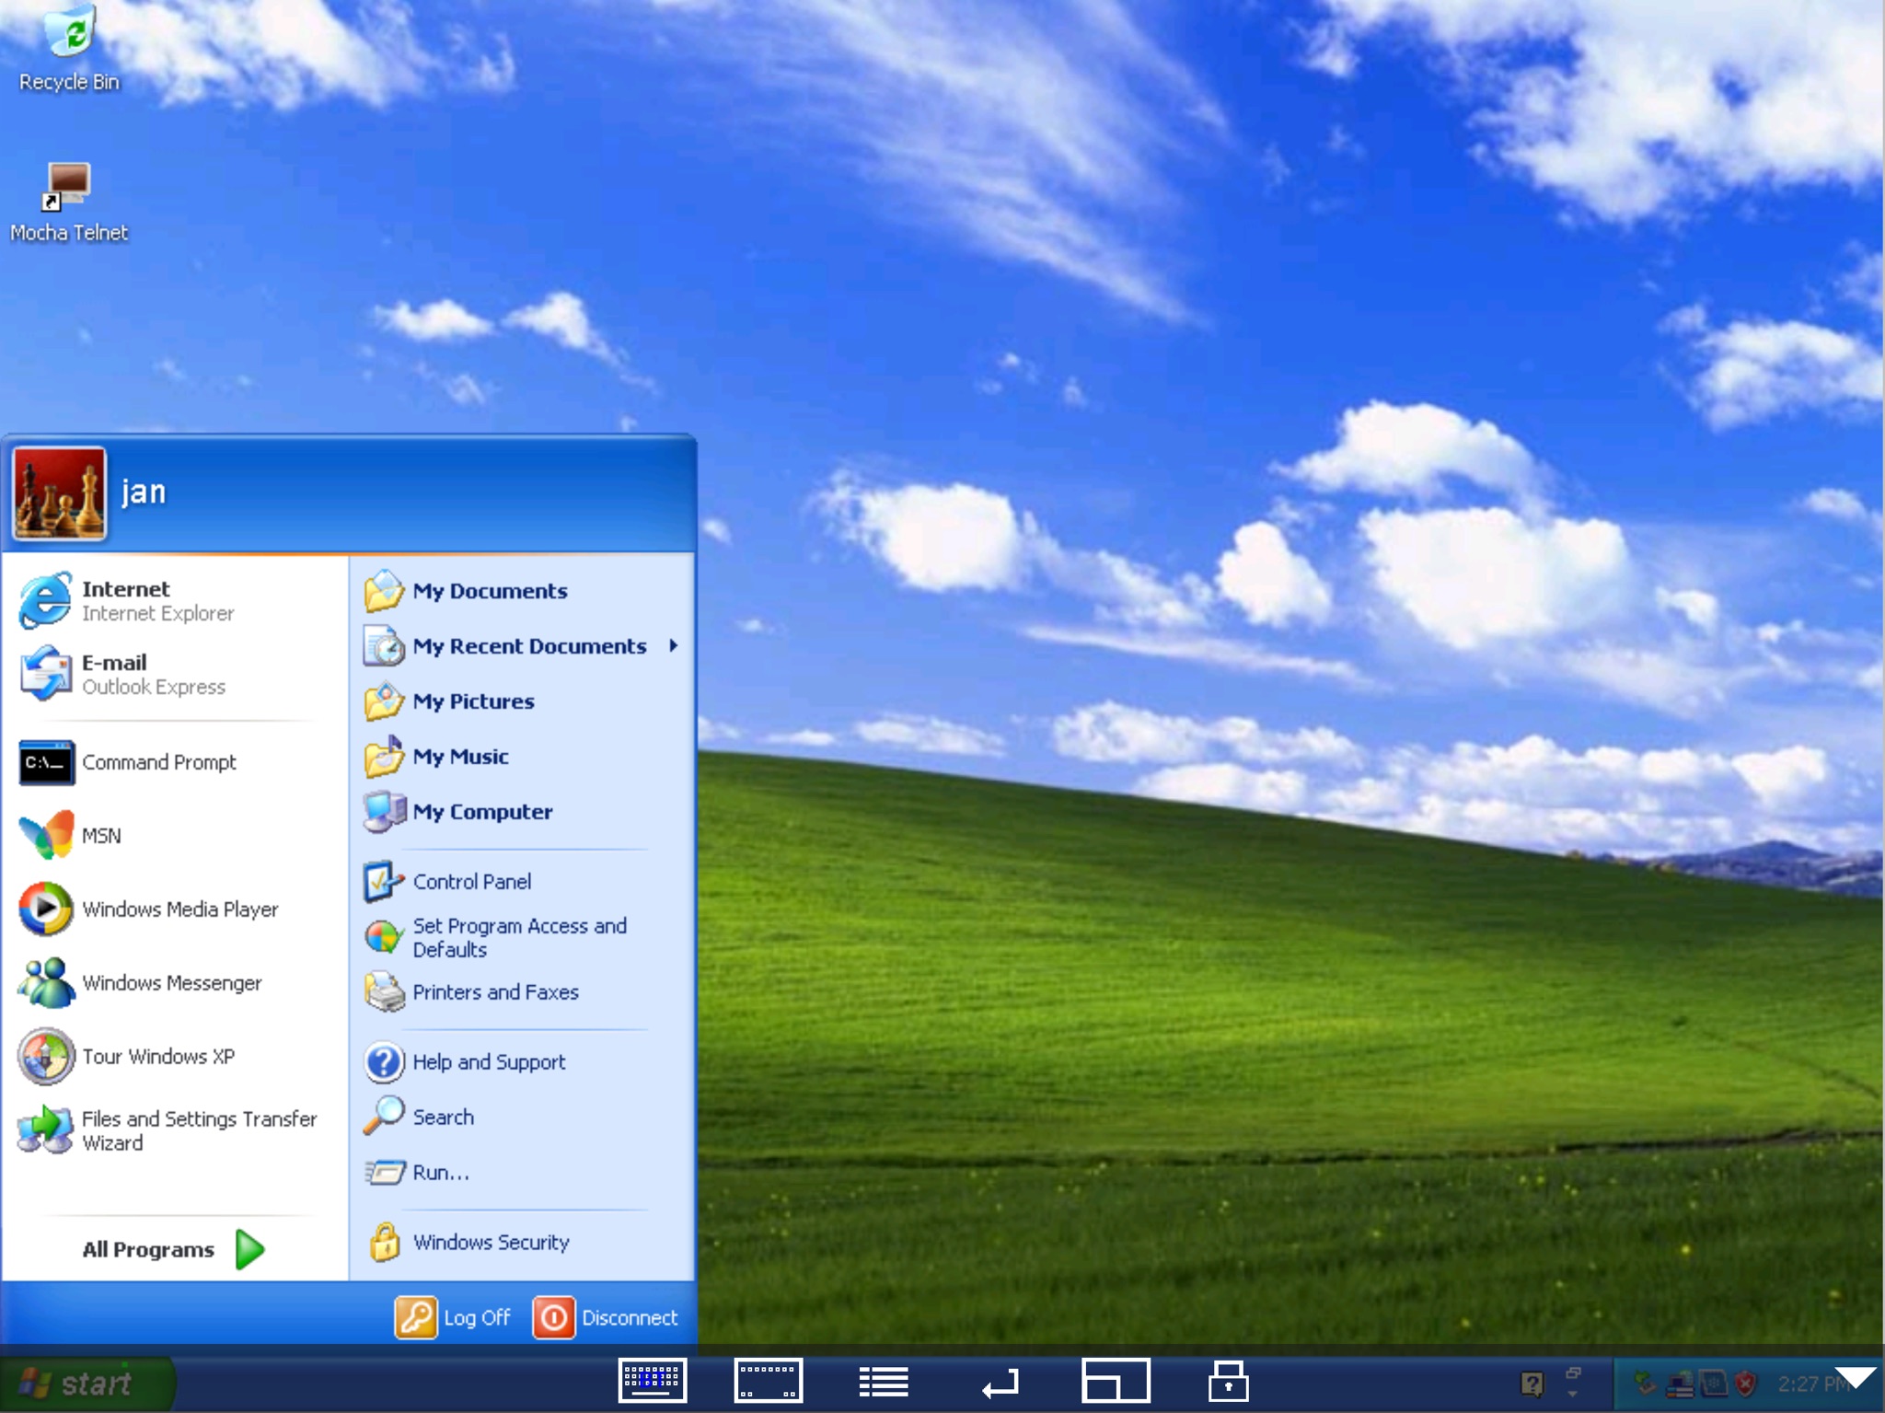1885x1413 pixels.
Task: Click the jan user account picture
Action: pos(59,493)
